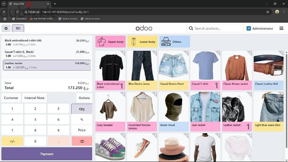
Task: Add Light Blue Jeans Slim product
Action: point(269,112)
